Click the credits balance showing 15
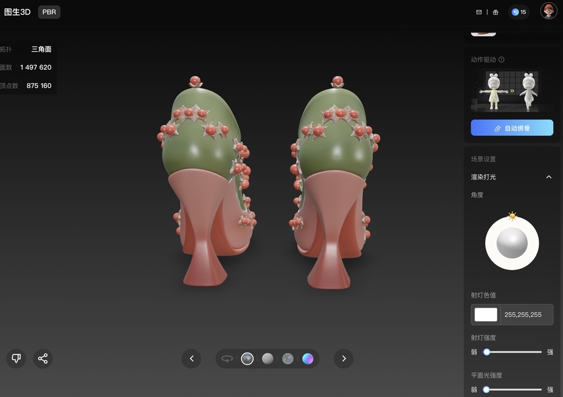The height and width of the screenshot is (397, 563). click(519, 12)
